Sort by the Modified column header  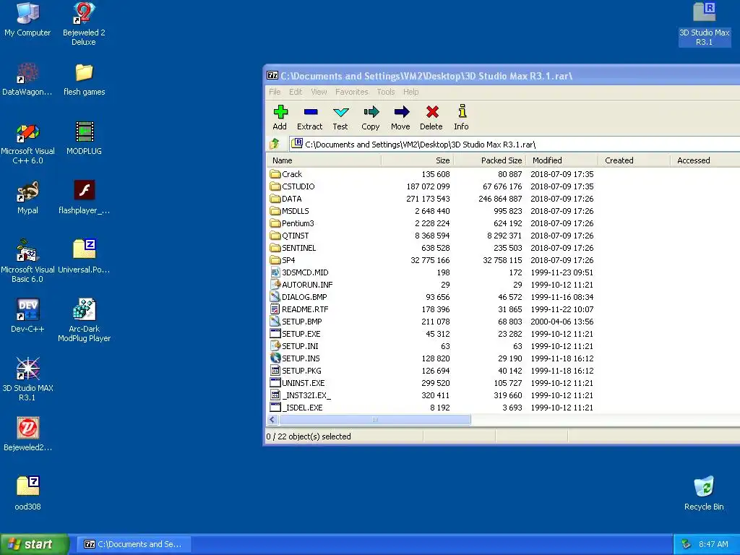pyautogui.click(x=562, y=160)
